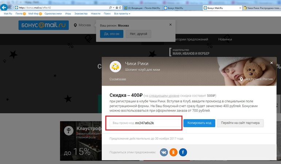
Task: Open the Москва location selector
Action: click(82, 25)
